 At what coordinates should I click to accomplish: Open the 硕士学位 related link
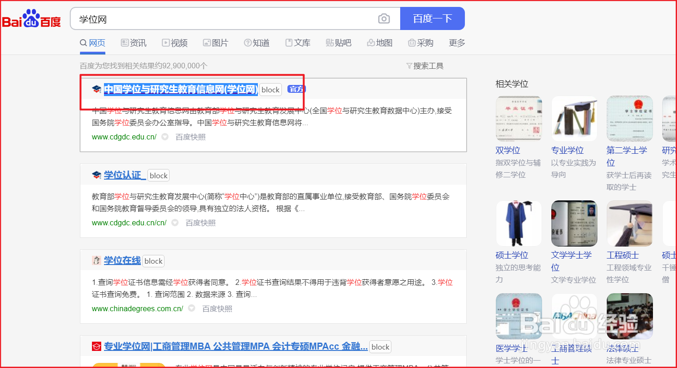coord(512,255)
